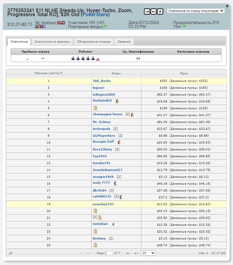This screenshot has height=265, width=233.
Task: Click badge icon next to Boungie Deff
Action: coord(119,142)
